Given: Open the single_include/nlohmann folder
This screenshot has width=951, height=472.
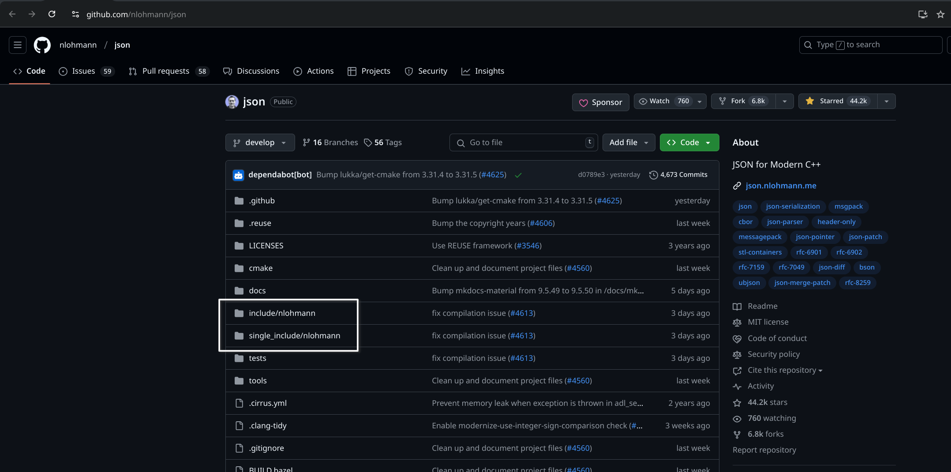Looking at the screenshot, I should point(294,336).
